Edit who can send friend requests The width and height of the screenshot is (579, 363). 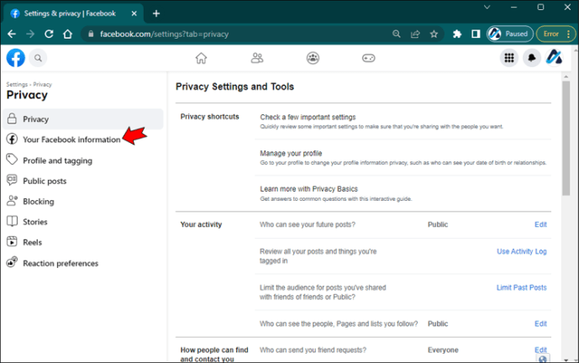coord(540,350)
